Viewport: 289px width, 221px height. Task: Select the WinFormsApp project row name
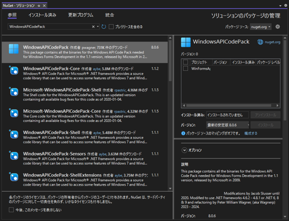click(200, 68)
